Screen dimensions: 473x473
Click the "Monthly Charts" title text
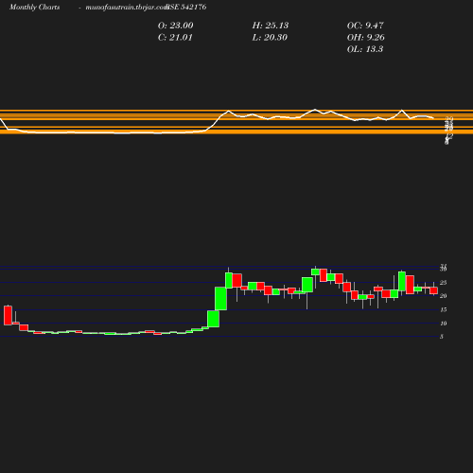(34, 7)
